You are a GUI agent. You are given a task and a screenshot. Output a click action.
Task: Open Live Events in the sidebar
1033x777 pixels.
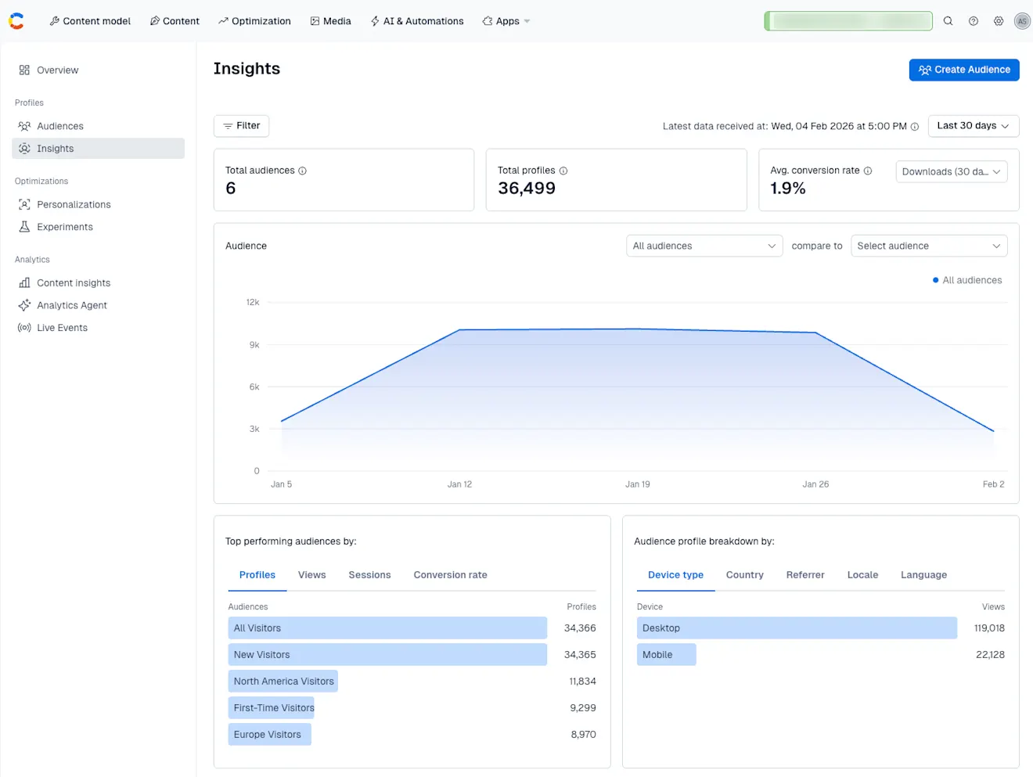coord(62,327)
